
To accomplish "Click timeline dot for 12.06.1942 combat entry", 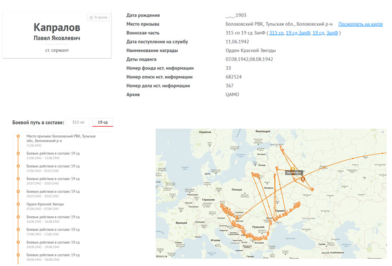I will tap(18, 153).
